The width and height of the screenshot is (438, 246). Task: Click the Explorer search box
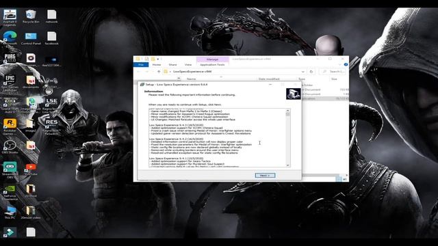point(332,72)
